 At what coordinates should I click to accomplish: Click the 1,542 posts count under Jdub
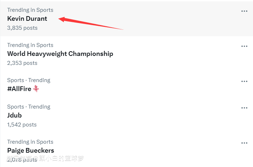pyautogui.click(x=22, y=125)
